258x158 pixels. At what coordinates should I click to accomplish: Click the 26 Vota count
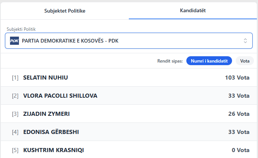(239, 114)
